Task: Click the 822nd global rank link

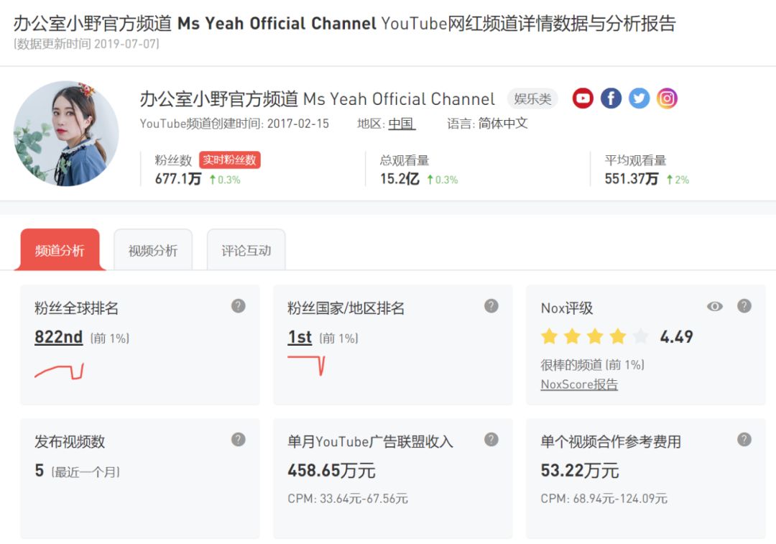Action: click(58, 336)
